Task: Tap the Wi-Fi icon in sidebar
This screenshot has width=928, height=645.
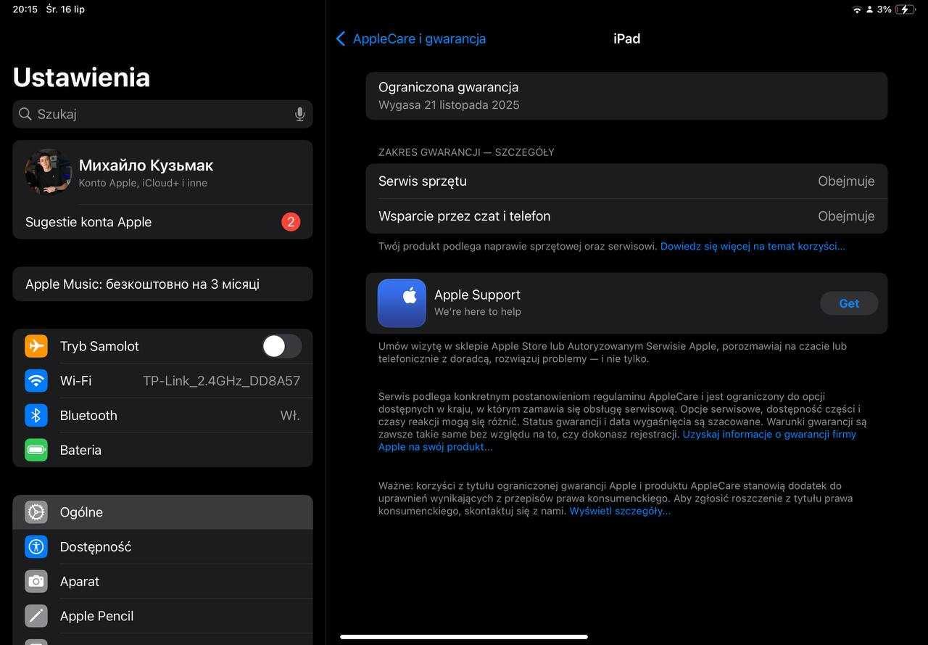Action: pyautogui.click(x=36, y=381)
